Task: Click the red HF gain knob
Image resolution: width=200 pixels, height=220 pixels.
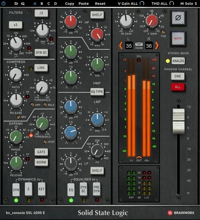Action: 71,21
